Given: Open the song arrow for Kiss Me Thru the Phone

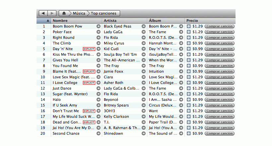Looking at the screenshot, I should tap(99, 54).
